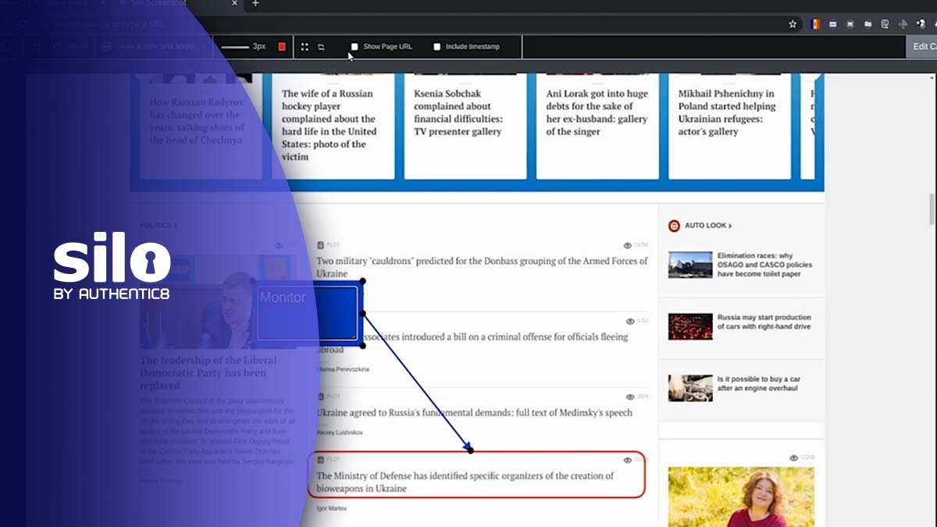This screenshot has width=937, height=527.
Task: Select the full-screen capture corners icon
Action: pos(305,47)
